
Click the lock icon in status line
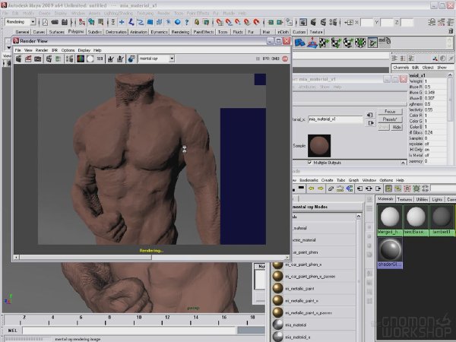coord(197,22)
